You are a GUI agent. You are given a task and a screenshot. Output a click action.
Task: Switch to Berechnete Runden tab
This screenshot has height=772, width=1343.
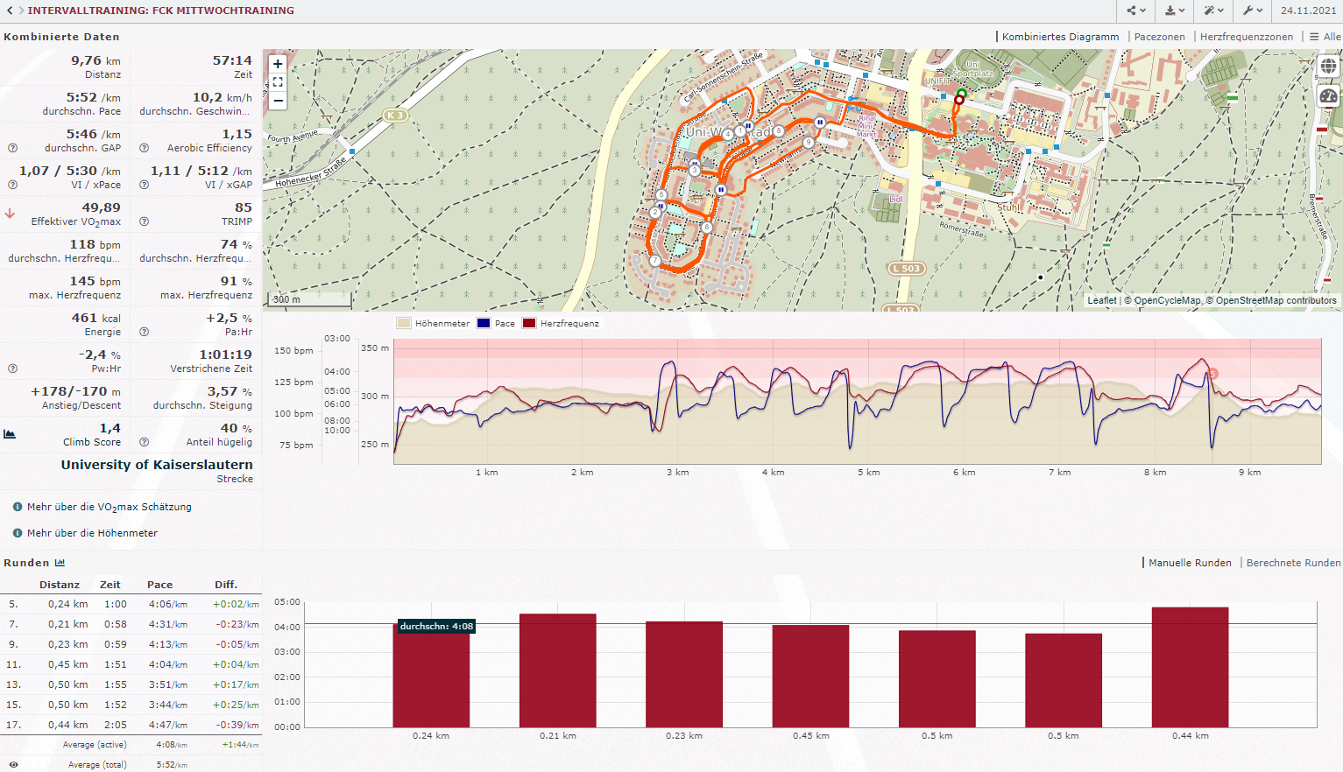pyautogui.click(x=1293, y=563)
